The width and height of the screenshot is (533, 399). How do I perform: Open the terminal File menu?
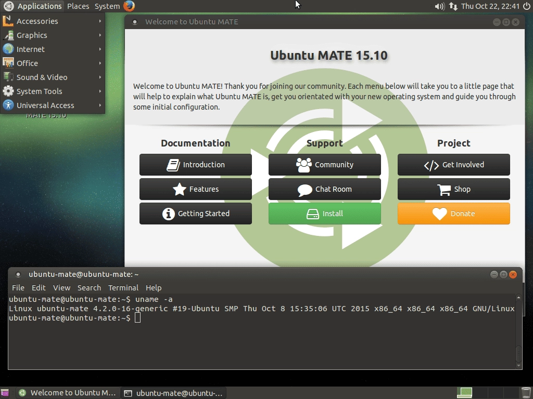[x=18, y=288]
